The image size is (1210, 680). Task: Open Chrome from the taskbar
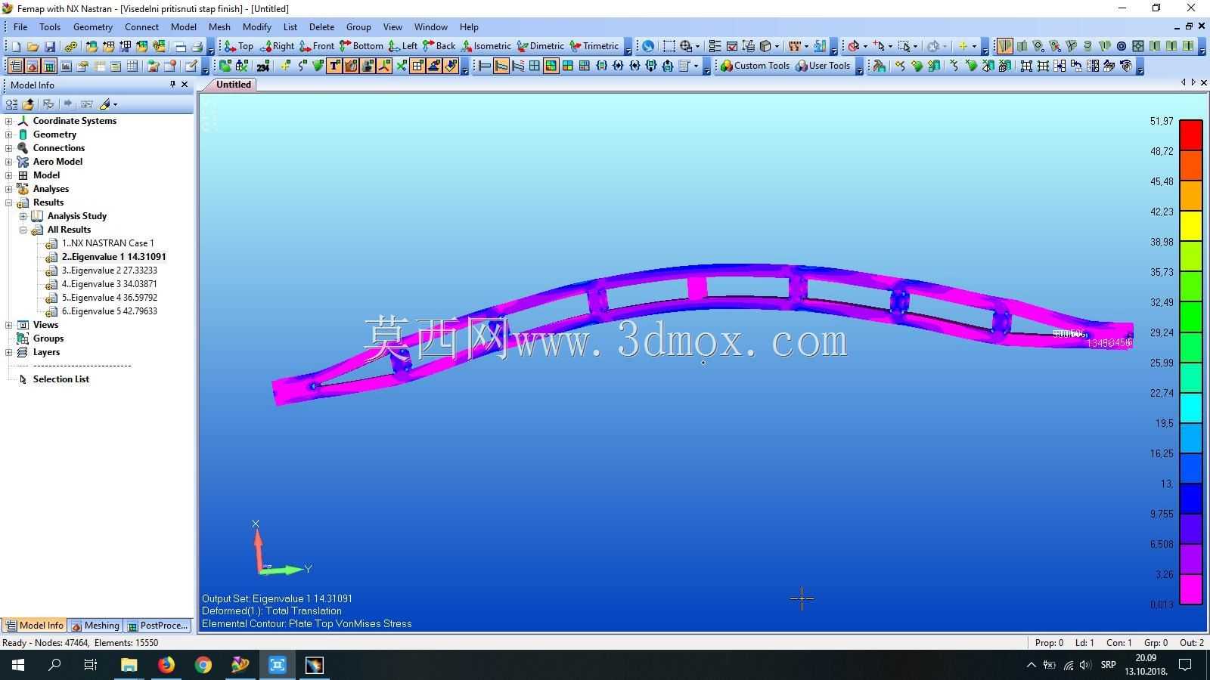[203, 665]
